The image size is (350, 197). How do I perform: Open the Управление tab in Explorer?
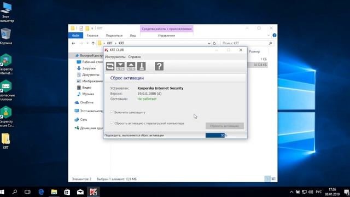pos(166,36)
